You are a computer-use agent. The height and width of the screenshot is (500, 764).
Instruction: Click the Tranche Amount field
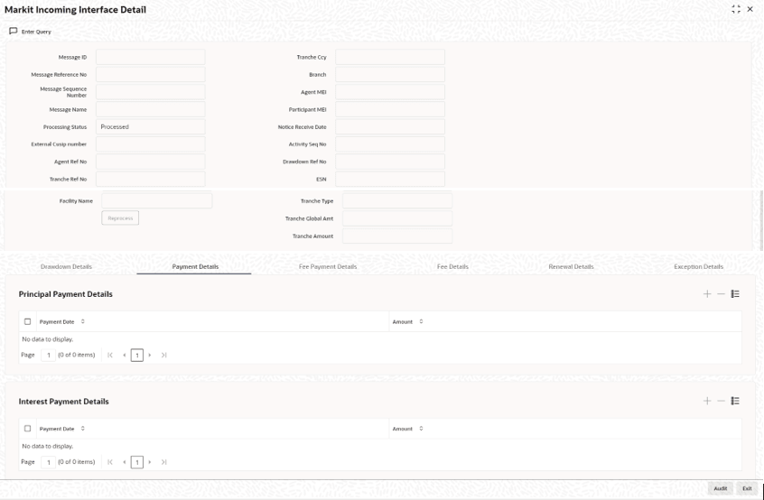tap(397, 236)
